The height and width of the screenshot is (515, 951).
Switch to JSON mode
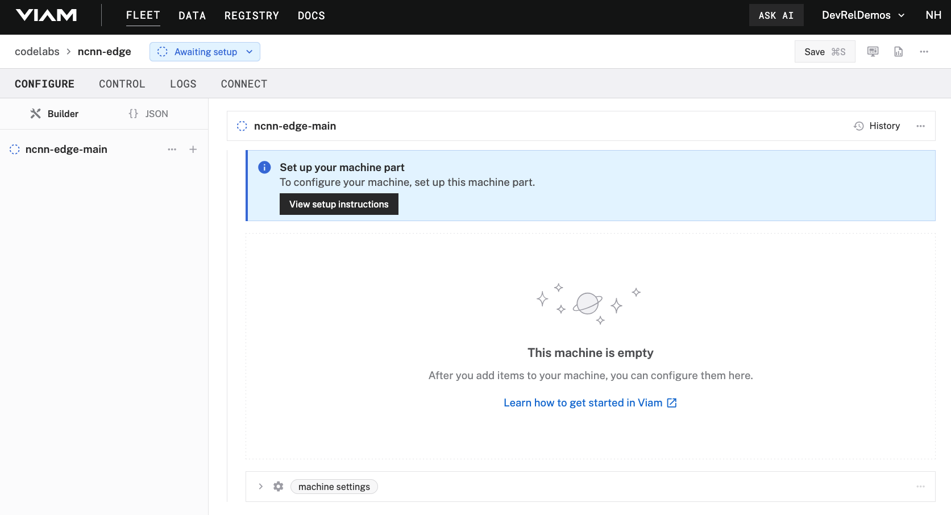click(148, 114)
